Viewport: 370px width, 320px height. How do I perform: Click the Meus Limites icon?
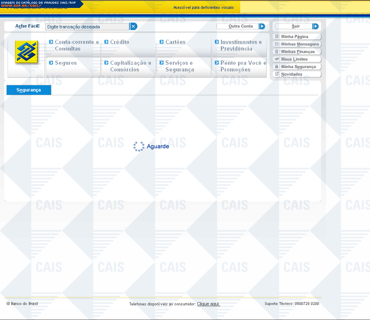pos(277,59)
